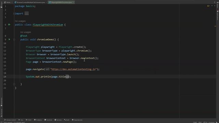Open the Dependencies tool window

[77, 120]
